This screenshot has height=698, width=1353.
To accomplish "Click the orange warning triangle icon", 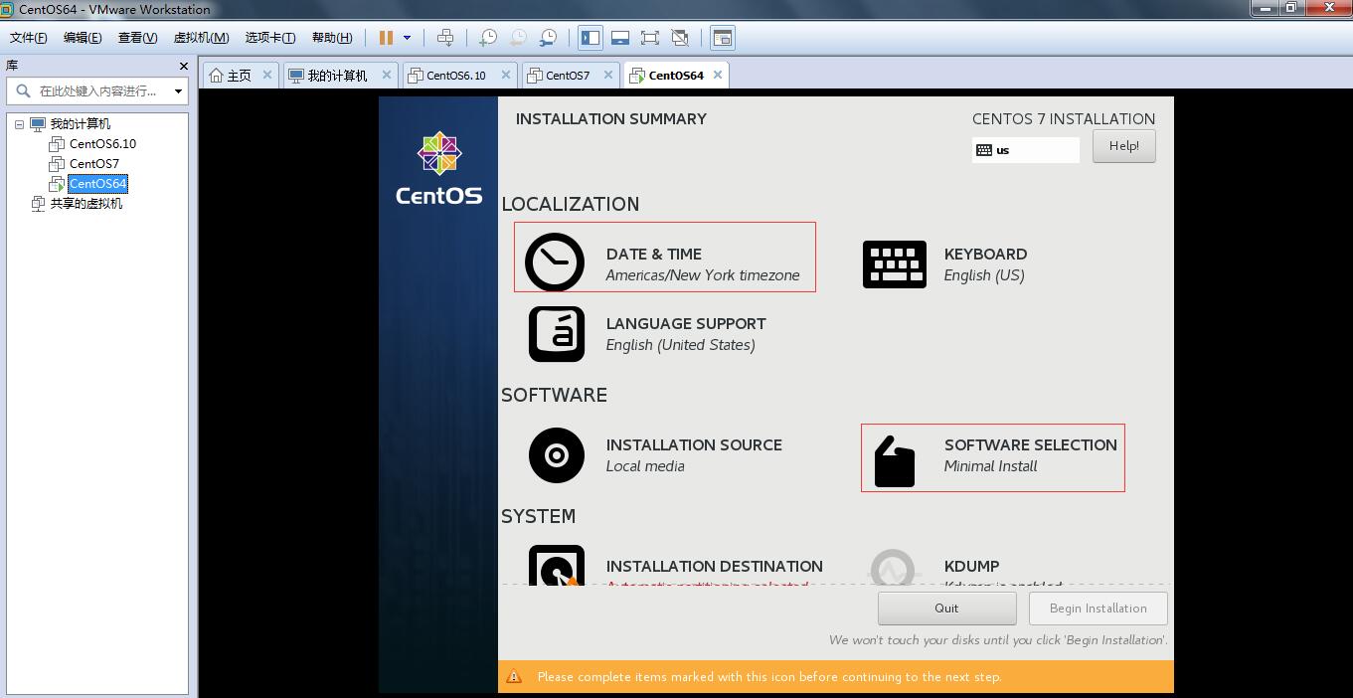I will pyautogui.click(x=514, y=677).
